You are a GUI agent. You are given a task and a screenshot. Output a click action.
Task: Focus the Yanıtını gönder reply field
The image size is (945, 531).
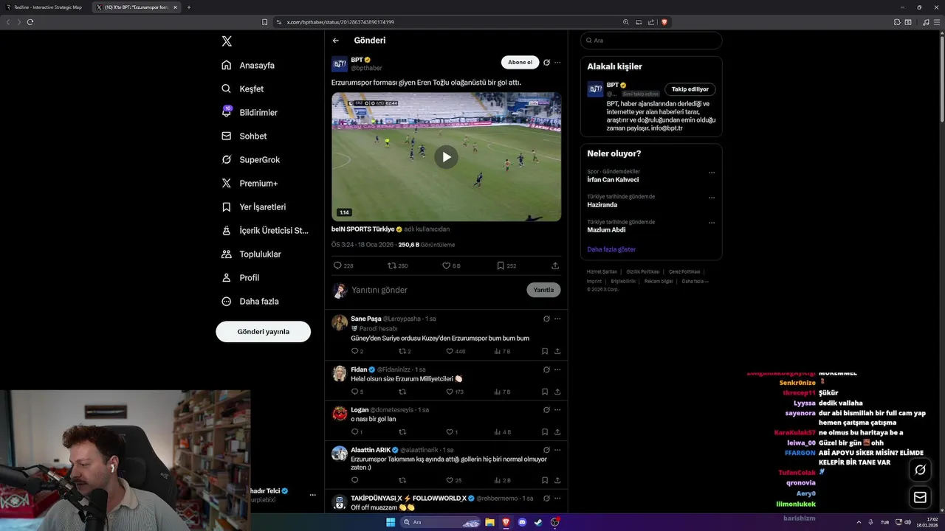coord(436,290)
